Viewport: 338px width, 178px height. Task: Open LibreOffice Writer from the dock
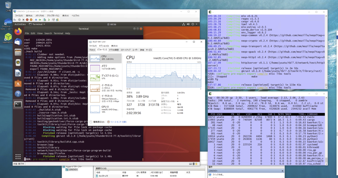tap(18, 73)
